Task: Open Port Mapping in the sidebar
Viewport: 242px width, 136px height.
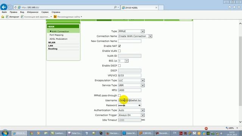Action: (56, 35)
